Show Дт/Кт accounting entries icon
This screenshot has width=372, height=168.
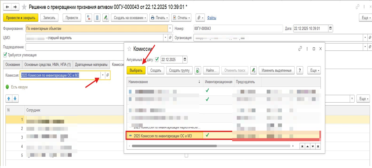tap(89, 18)
